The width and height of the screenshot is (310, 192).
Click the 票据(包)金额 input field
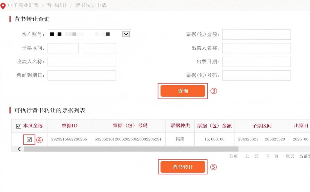[256, 35]
